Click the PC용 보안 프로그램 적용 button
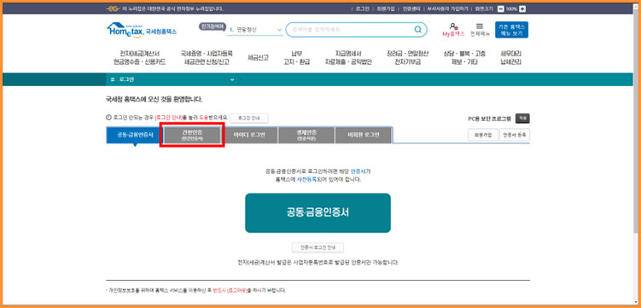Viewport: 641px width, 308px height. [522, 119]
